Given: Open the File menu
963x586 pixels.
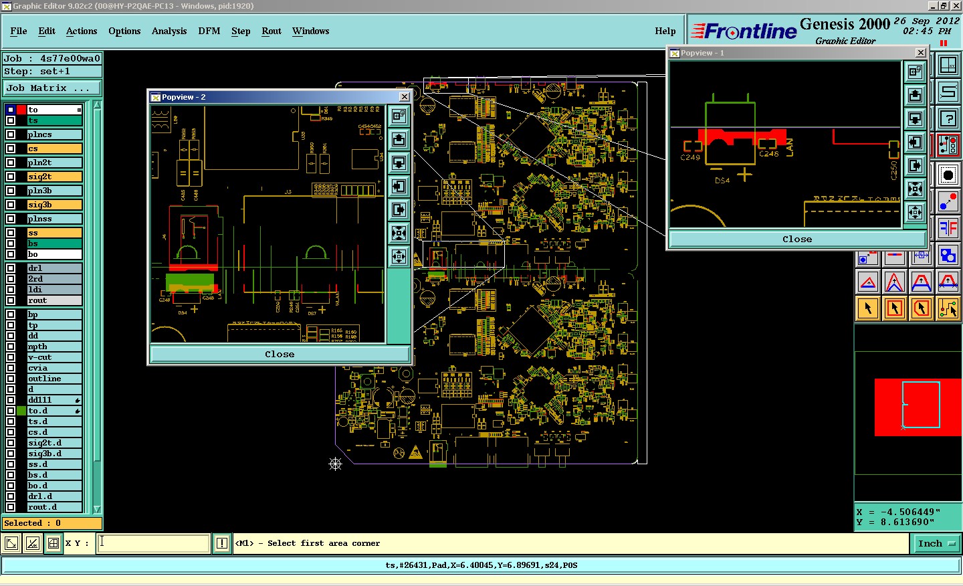Looking at the screenshot, I should [19, 31].
